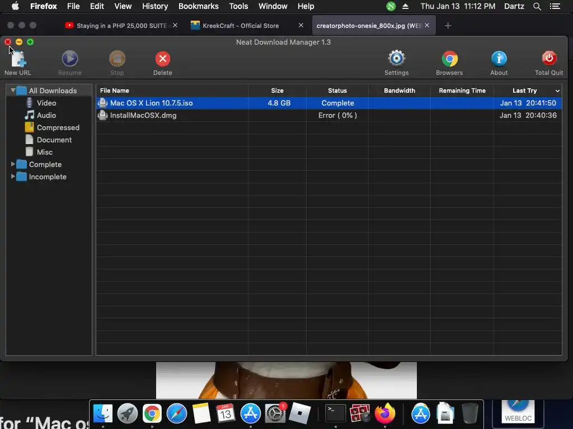Open the Help menu
Viewport: 573px width, 429px height.
(x=306, y=6)
